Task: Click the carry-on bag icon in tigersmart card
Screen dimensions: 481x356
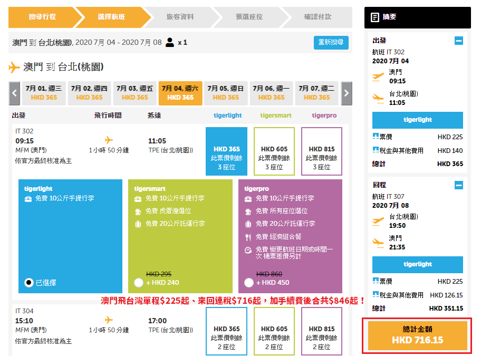Action: click(x=138, y=199)
